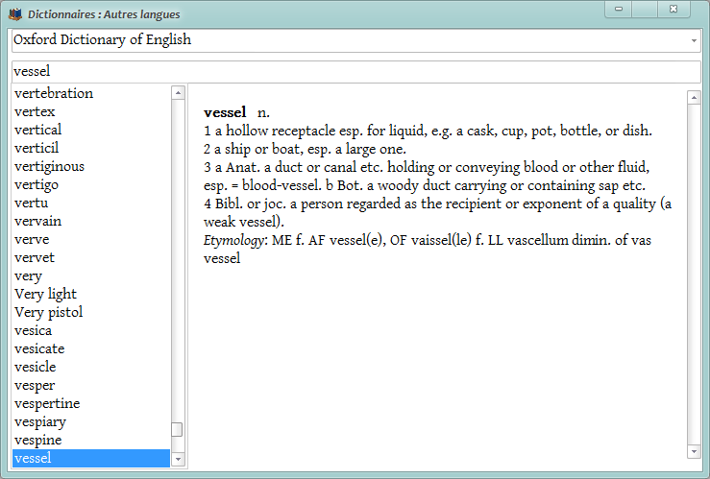Screen dimensions: 710x479
Task: Select highlighted vessel entry in list
Action: [x=91, y=458]
